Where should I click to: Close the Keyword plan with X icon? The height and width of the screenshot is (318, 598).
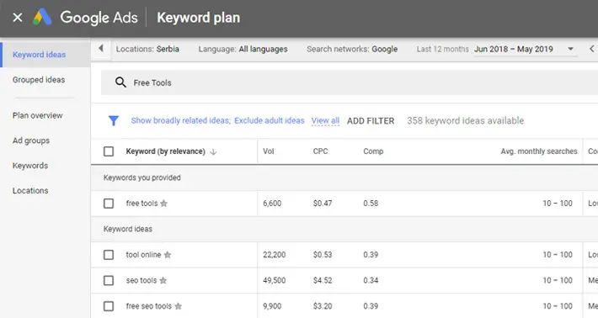(x=18, y=17)
